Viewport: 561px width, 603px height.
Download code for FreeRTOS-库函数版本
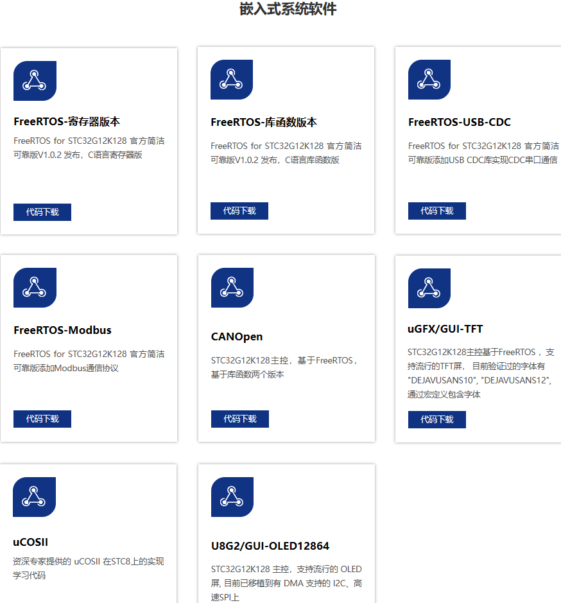click(x=239, y=211)
